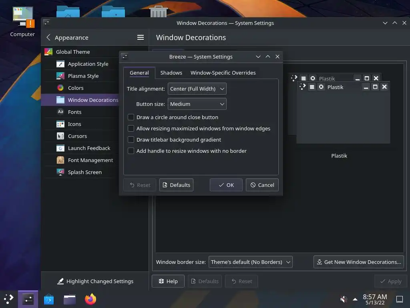The width and height of the screenshot is (410, 308).
Task: Click the muted volume tray icon
Action: click(x=344, y=299)
